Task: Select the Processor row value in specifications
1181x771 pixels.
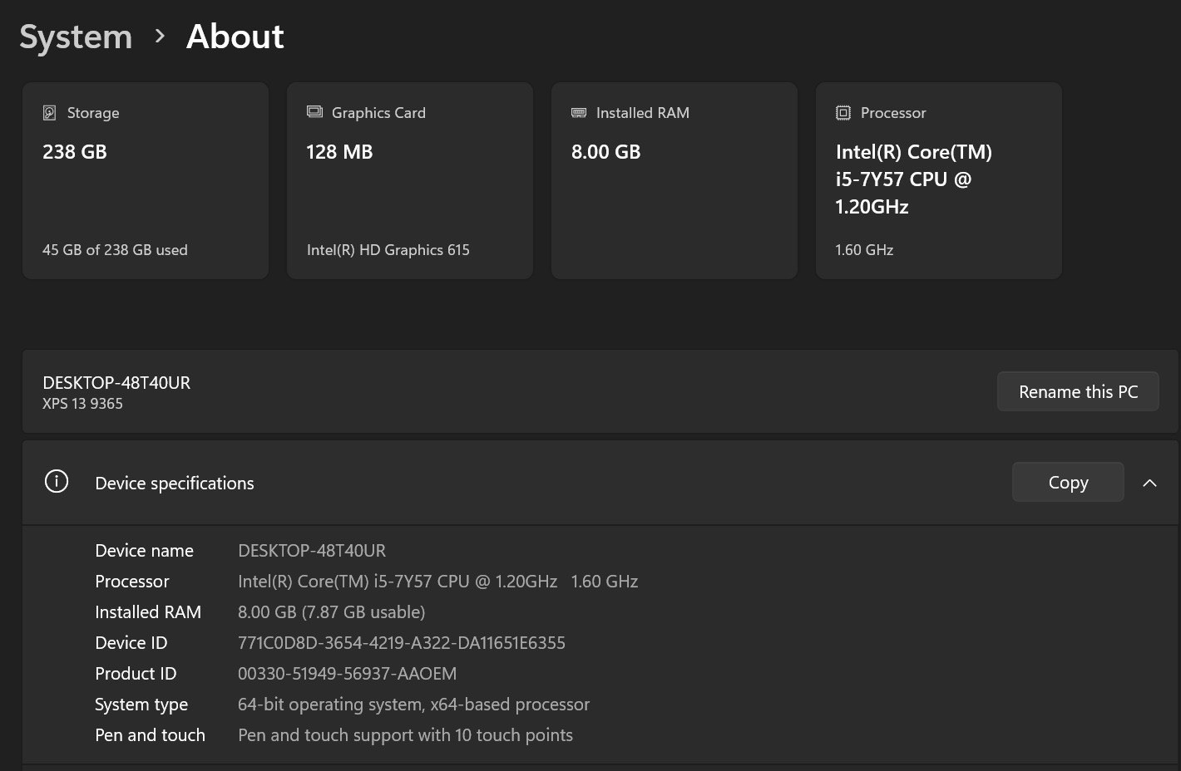Action: pos(438,582)
